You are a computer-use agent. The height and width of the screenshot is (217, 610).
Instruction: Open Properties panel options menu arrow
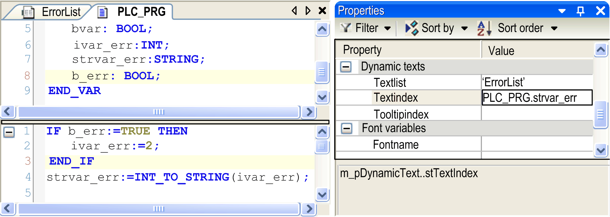(x=562, y=11)
